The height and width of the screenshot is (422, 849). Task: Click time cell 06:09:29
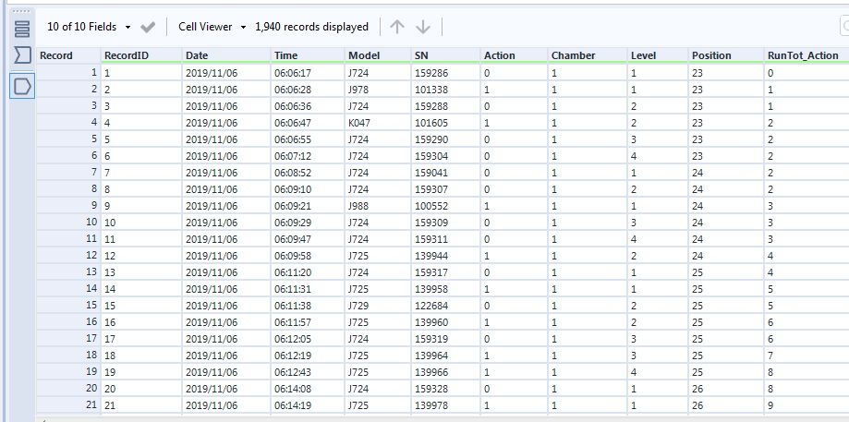(308, 223)
